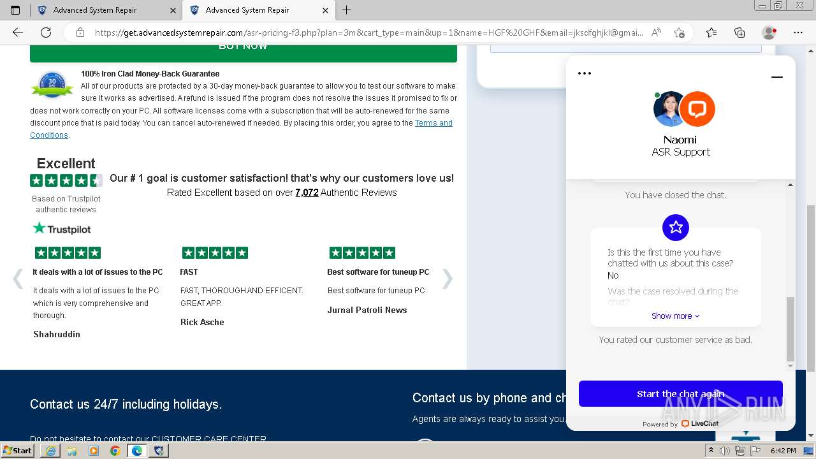This screenshot has height=459, width=816.
Task: Click Start the chat again button
Action: [680, 394]
